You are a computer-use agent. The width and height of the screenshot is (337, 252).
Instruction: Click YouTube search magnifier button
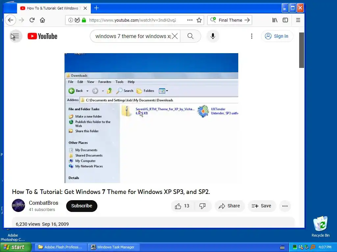pos(191,36)
